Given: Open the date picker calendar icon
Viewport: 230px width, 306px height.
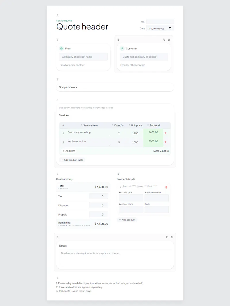Looking at the screenshot, I should 170,28.
